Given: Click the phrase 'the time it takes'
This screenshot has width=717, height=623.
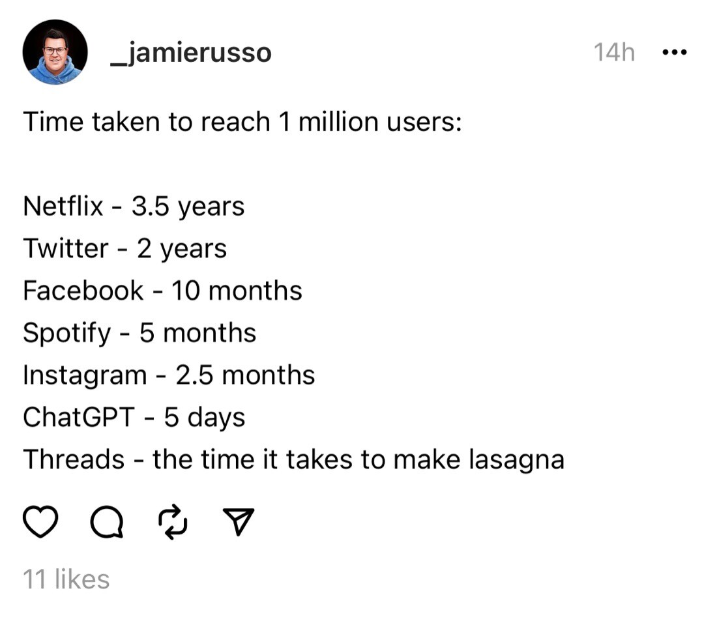Looking at the screenshot, I should (252, 459).
